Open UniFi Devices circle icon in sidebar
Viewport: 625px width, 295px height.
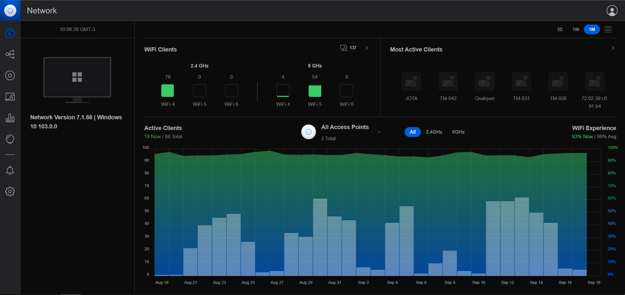pyautogui.click(x=10, y=76)
